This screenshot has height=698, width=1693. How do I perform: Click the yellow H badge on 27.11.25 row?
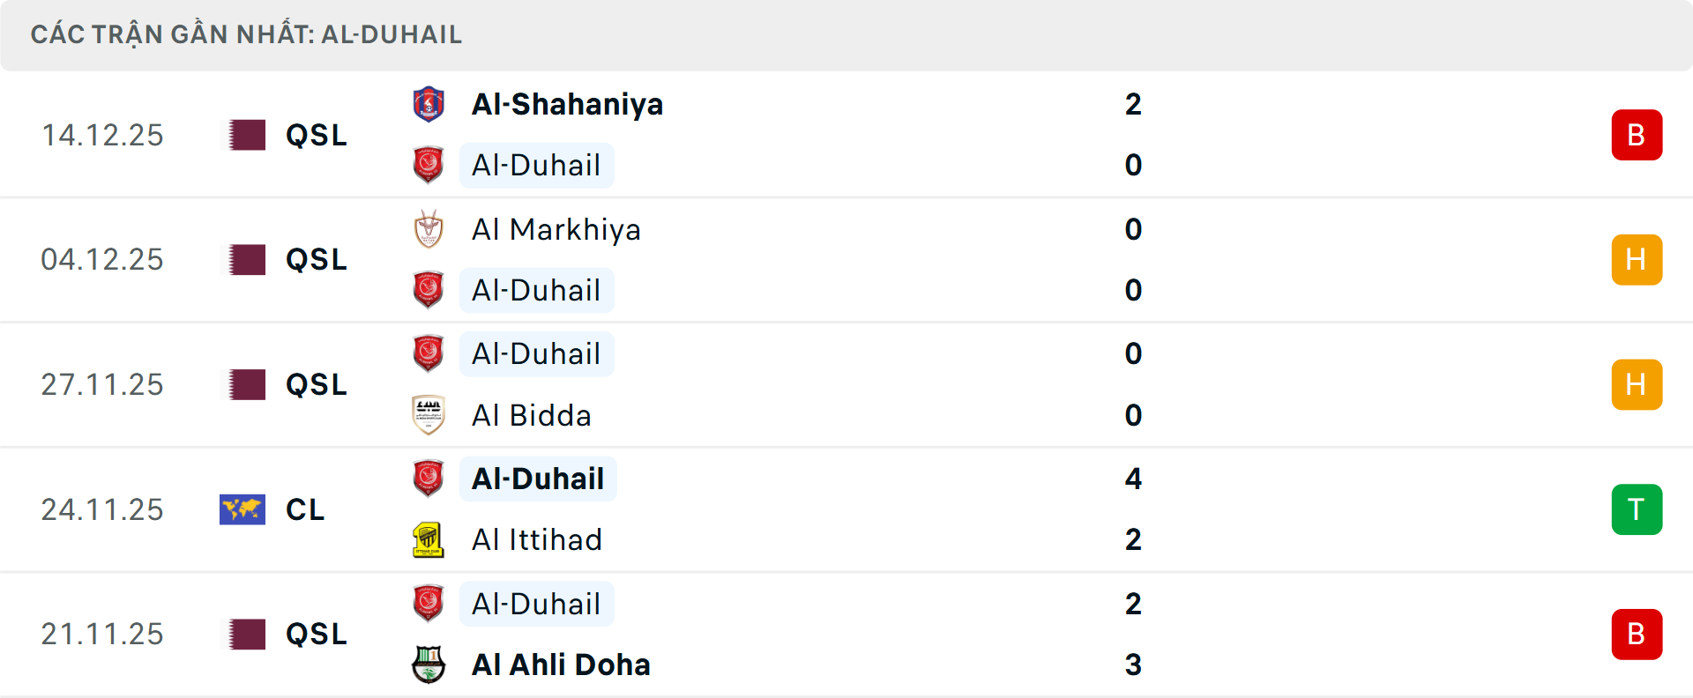click(1637, 384)
